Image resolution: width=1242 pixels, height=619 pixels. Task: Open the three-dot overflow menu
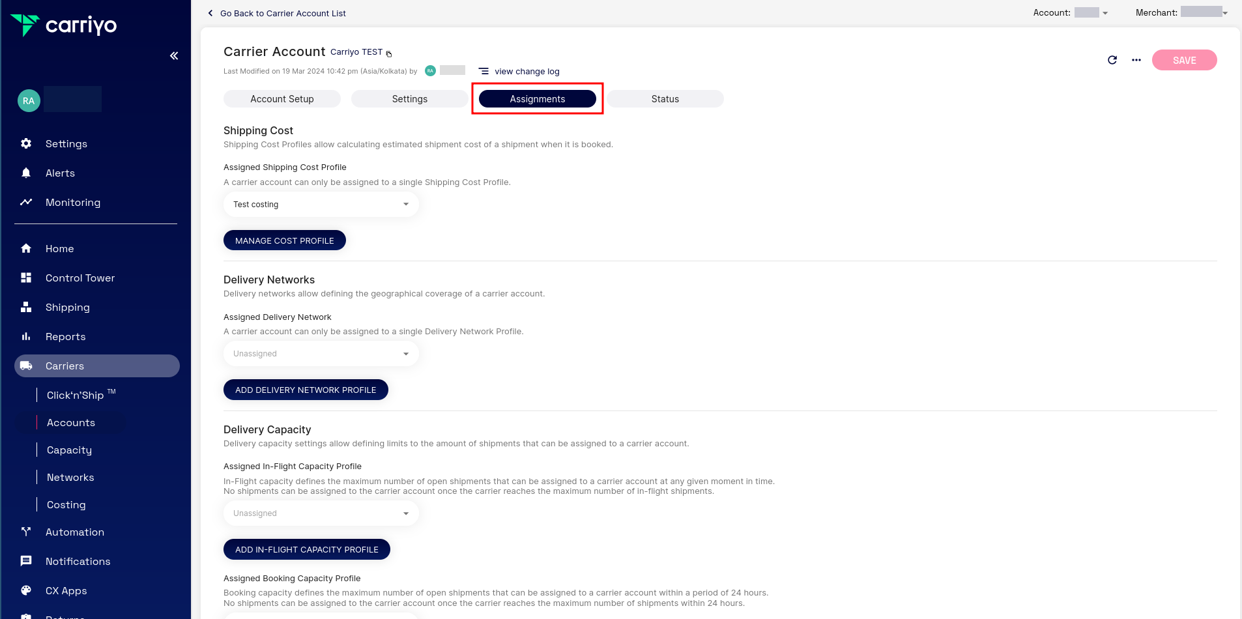(1136, 60)
